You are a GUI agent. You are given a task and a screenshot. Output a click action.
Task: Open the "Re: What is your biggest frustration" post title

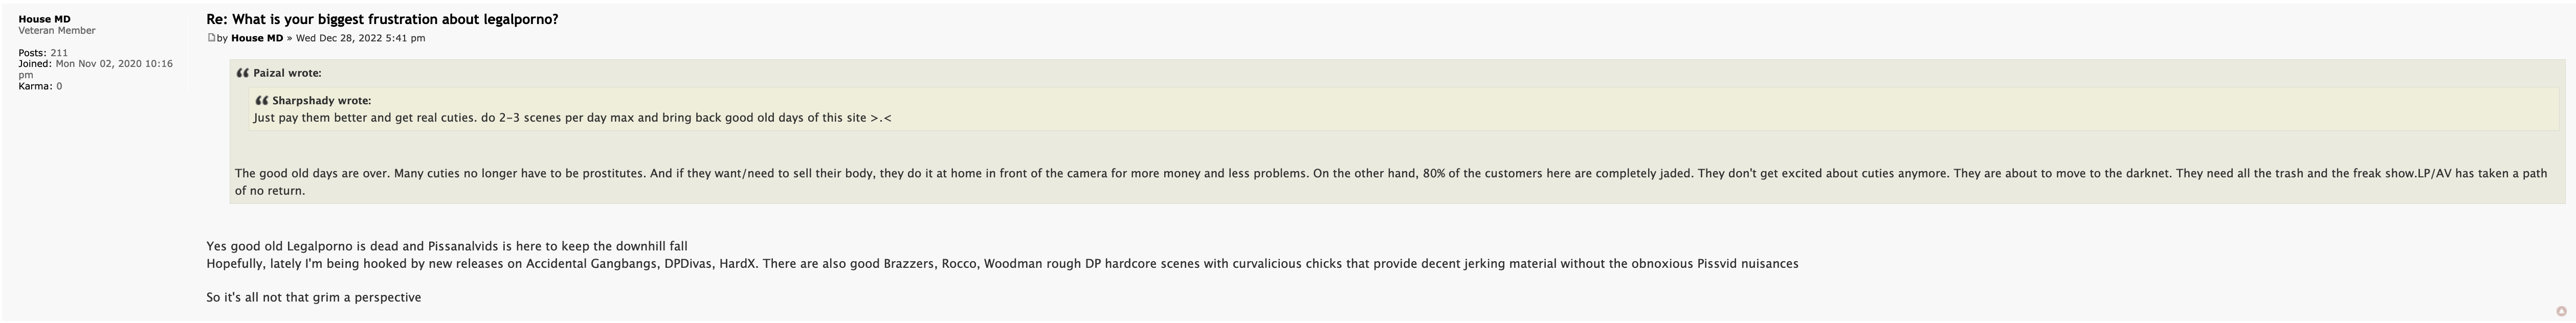click(382, 19)
